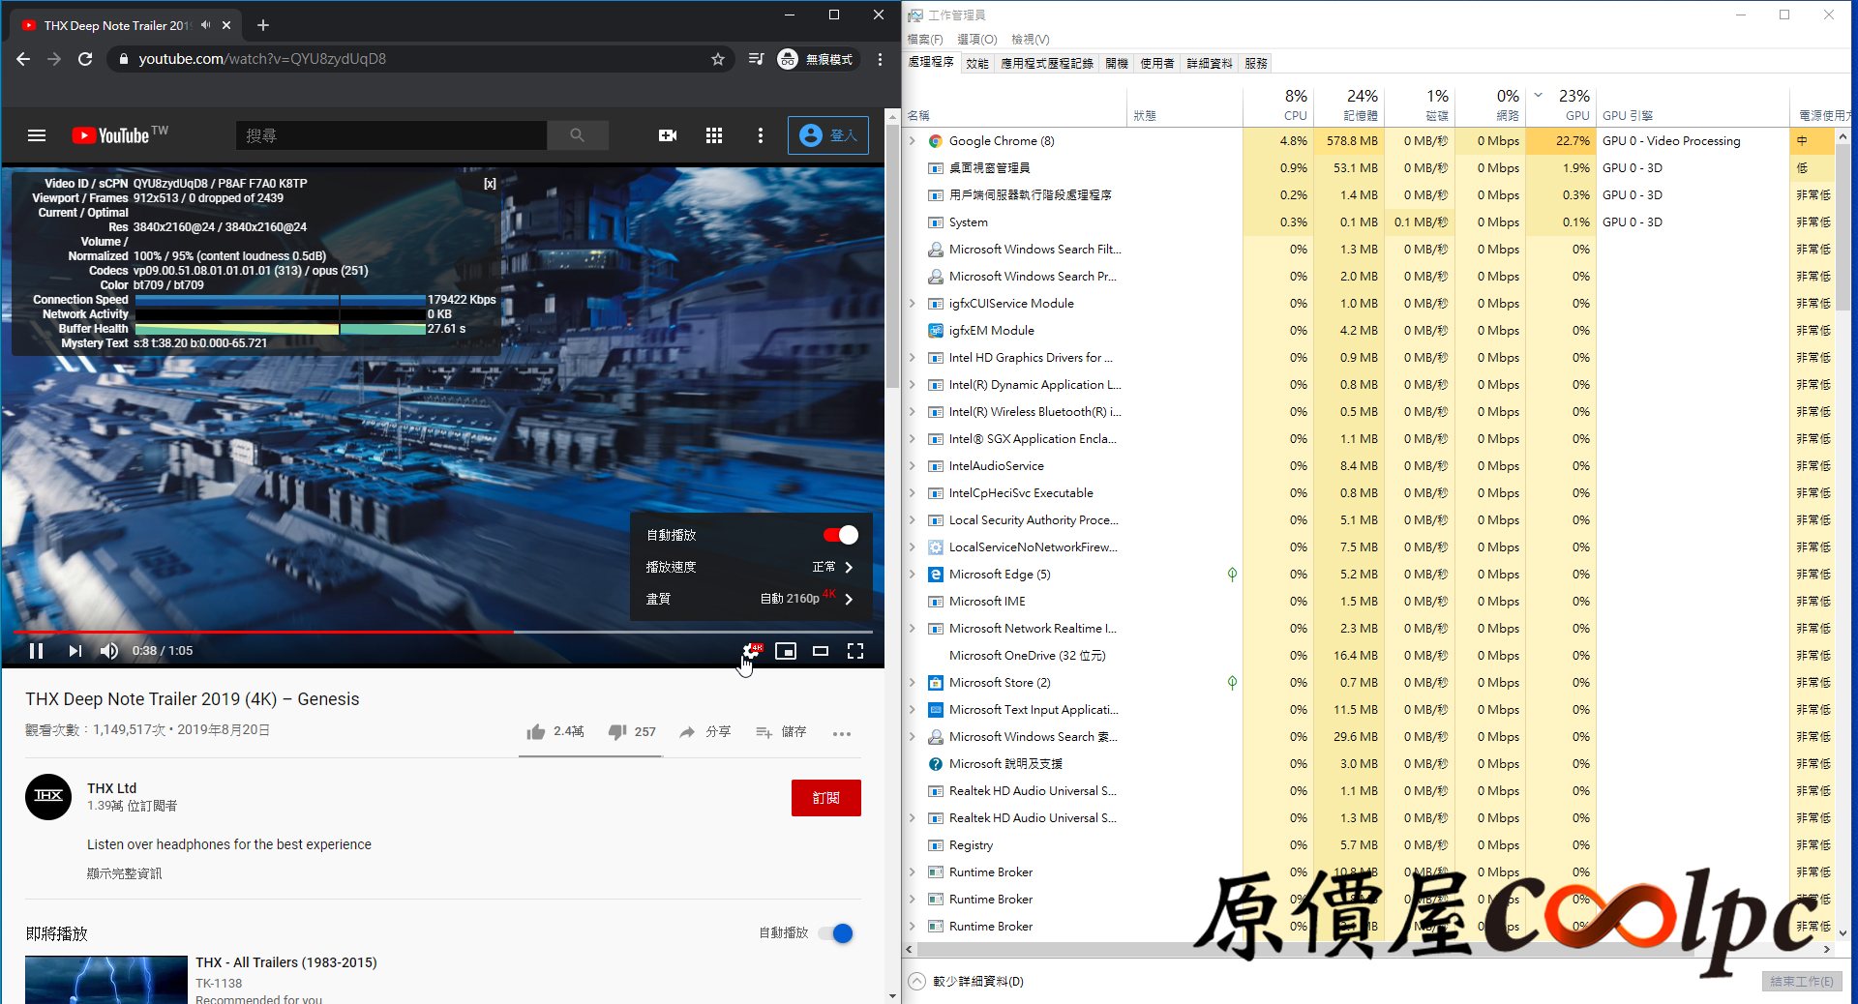Click the YouTube sign-in button
This screenshot has width=1858, height=1004.
tap(828, 135)
